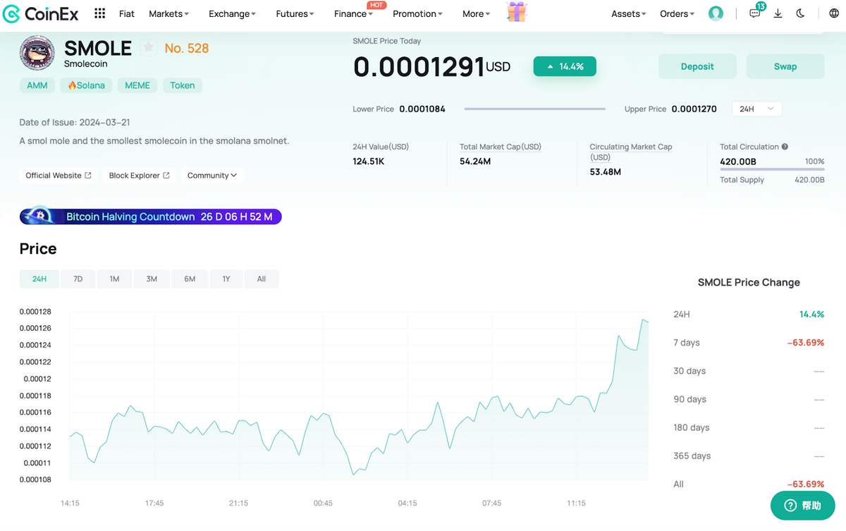Click the price chart line peak

[x=643, y=320]
